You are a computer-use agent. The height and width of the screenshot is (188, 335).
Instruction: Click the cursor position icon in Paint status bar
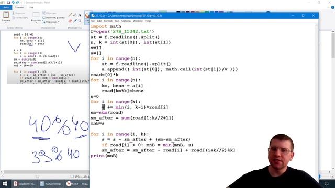[2, 177]
